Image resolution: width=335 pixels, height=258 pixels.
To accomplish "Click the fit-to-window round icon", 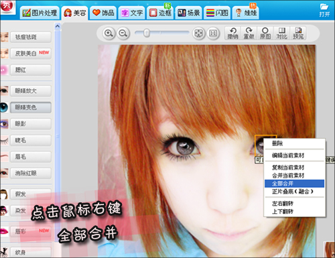I will click(198, 34).
